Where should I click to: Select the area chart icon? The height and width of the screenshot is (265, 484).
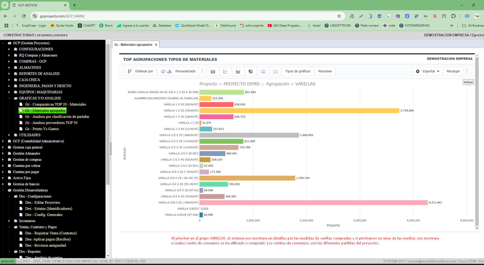tap(238, 71)
